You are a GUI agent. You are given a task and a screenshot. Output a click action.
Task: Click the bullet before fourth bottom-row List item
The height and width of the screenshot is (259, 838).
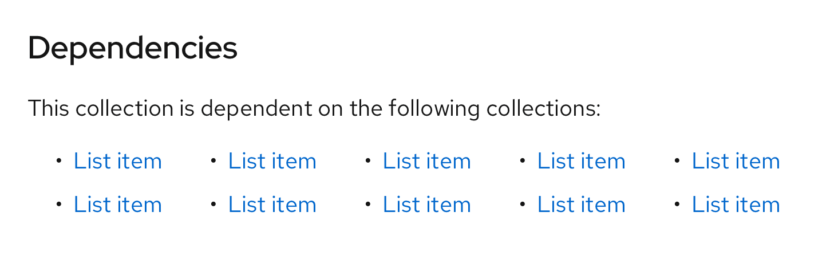pyautogui.click(x=522, y=204)
